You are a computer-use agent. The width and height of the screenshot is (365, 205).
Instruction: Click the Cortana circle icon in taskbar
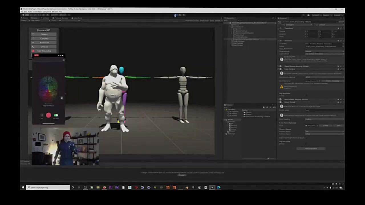click(x=73, y=187)
